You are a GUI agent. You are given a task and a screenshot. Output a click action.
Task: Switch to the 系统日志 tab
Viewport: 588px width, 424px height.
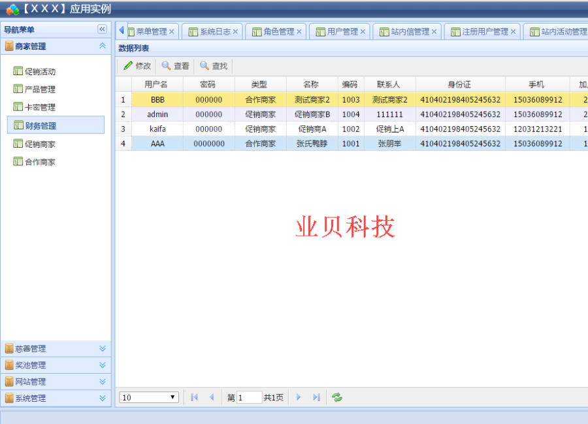216,31
